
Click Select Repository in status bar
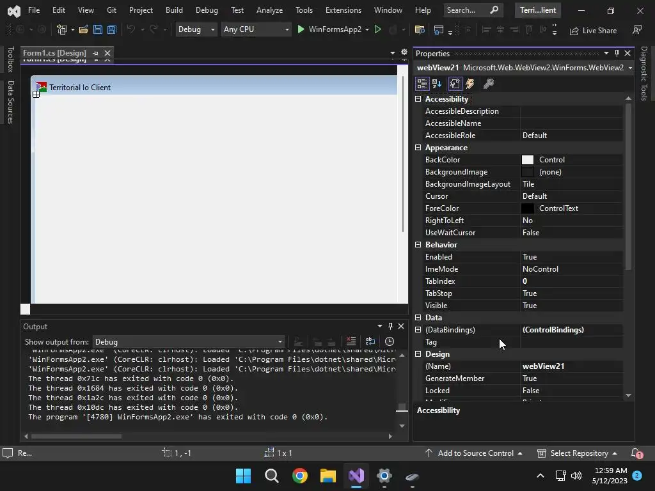coord(577,453)
